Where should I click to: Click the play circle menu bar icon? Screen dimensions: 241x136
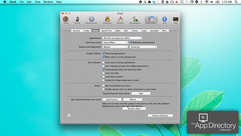pos(197,2)
